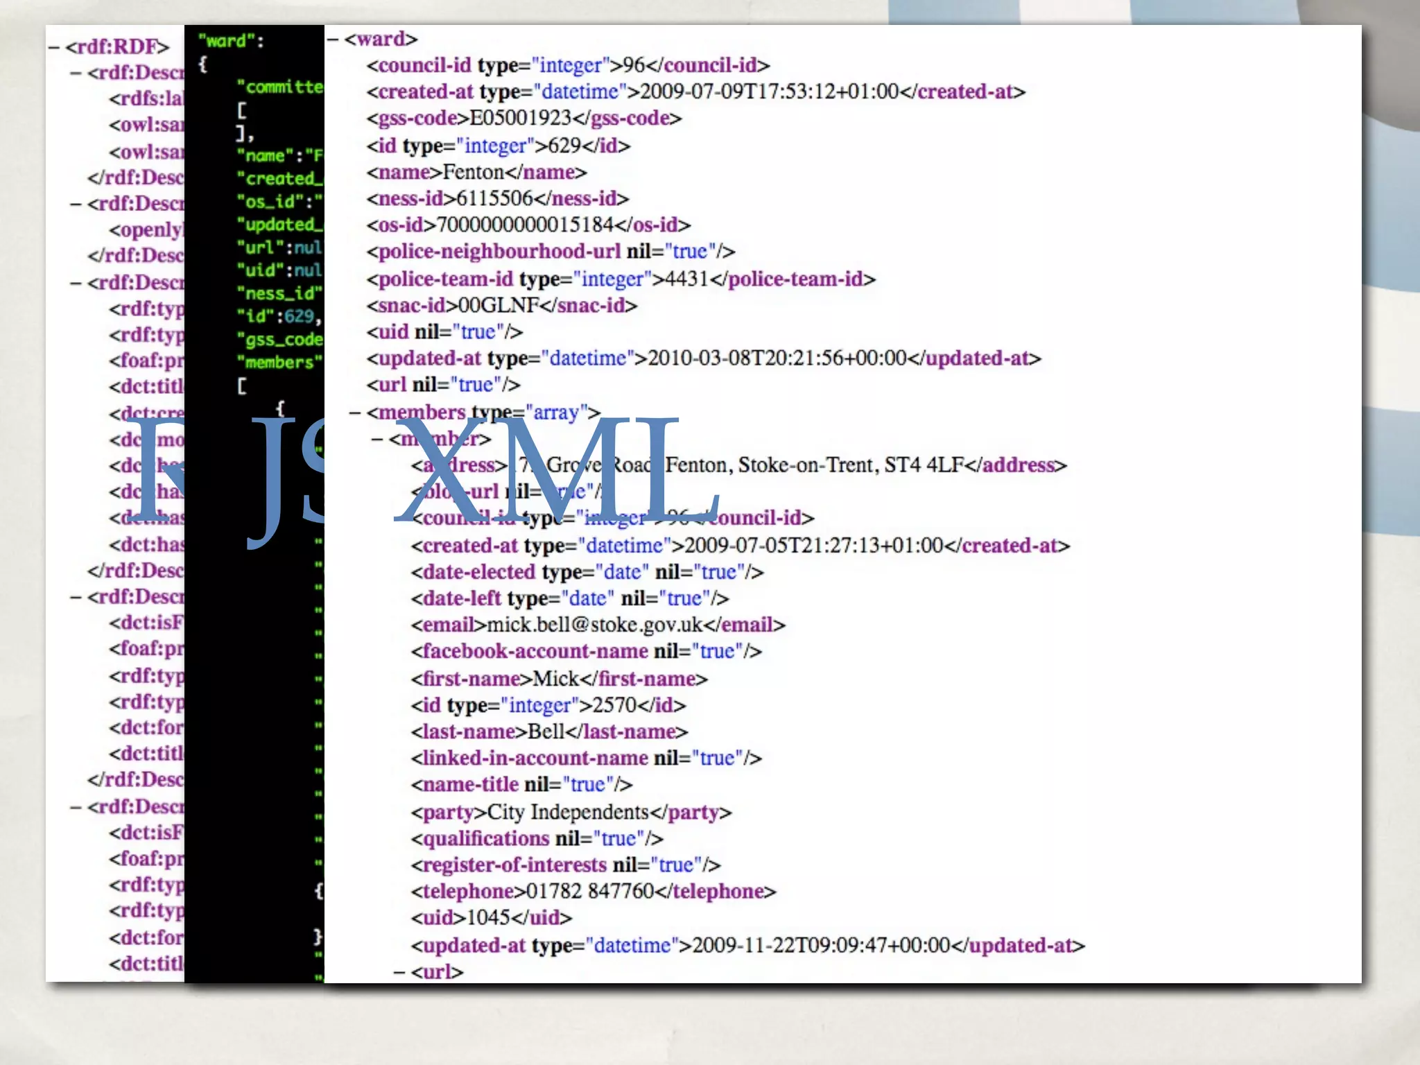Screen dimensions: 1420x1065
Task: Click the email mick.bell@stoke.gov.uk line
Action: pos(598,625)
